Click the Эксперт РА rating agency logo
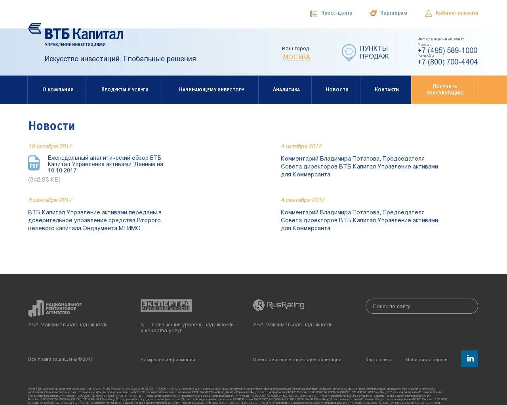 166,305
